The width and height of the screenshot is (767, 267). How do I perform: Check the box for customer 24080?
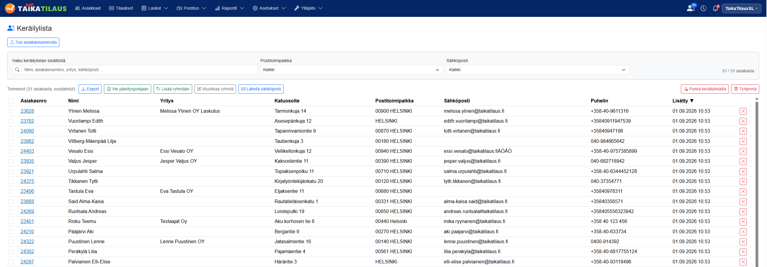(x=11, y=131)
